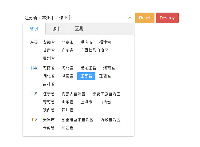Choose 北京市 in the A-G group
This screenshot has height=147, width=200.
coord(67,42)
